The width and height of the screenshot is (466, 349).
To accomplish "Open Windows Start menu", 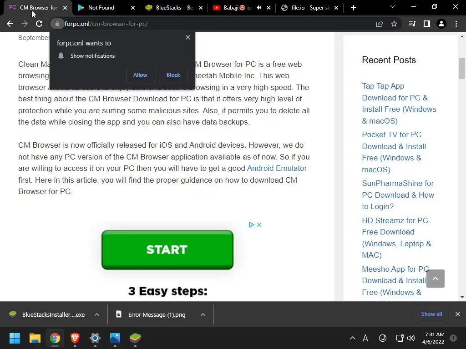I will click(x=15, y=338).
